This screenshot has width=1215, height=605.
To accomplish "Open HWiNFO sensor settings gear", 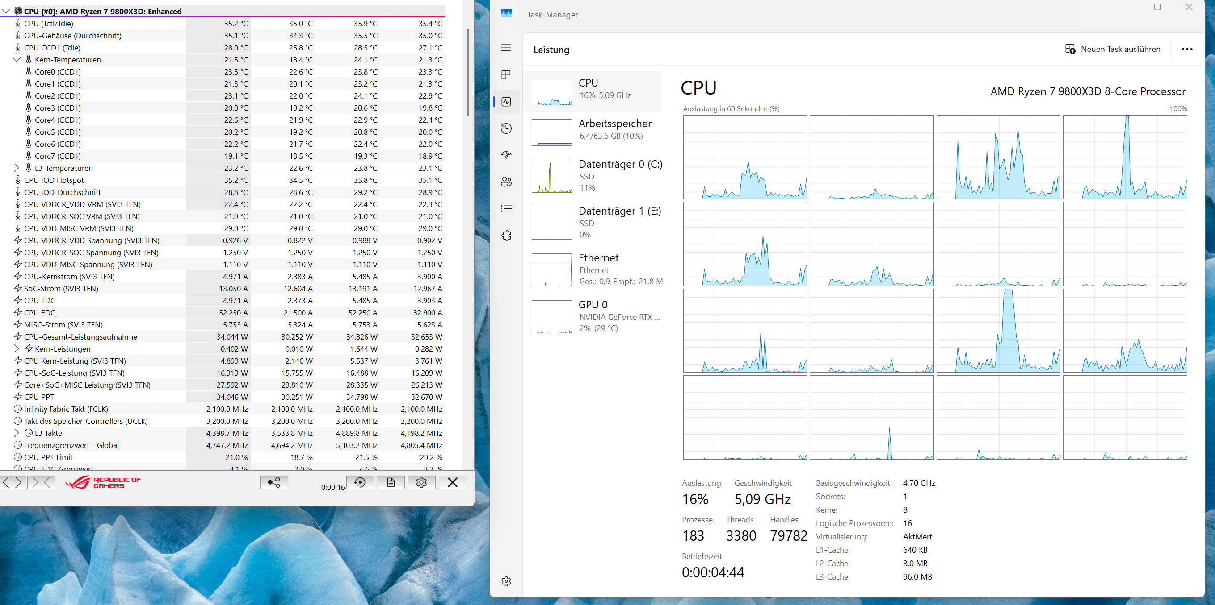I will [421, 482].
